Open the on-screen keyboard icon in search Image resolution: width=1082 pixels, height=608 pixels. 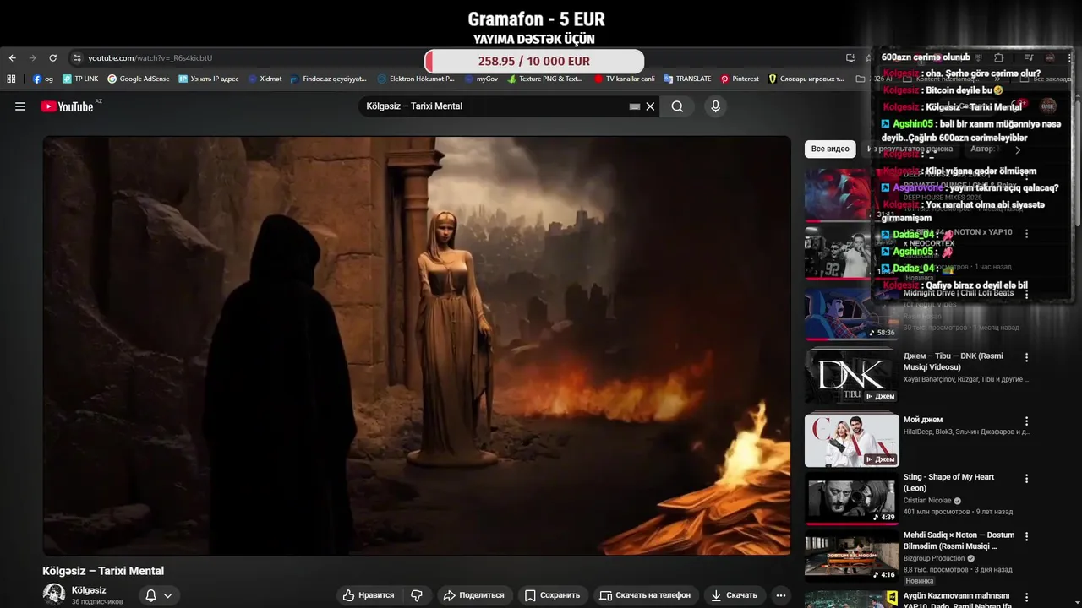[x=635, y=106]
